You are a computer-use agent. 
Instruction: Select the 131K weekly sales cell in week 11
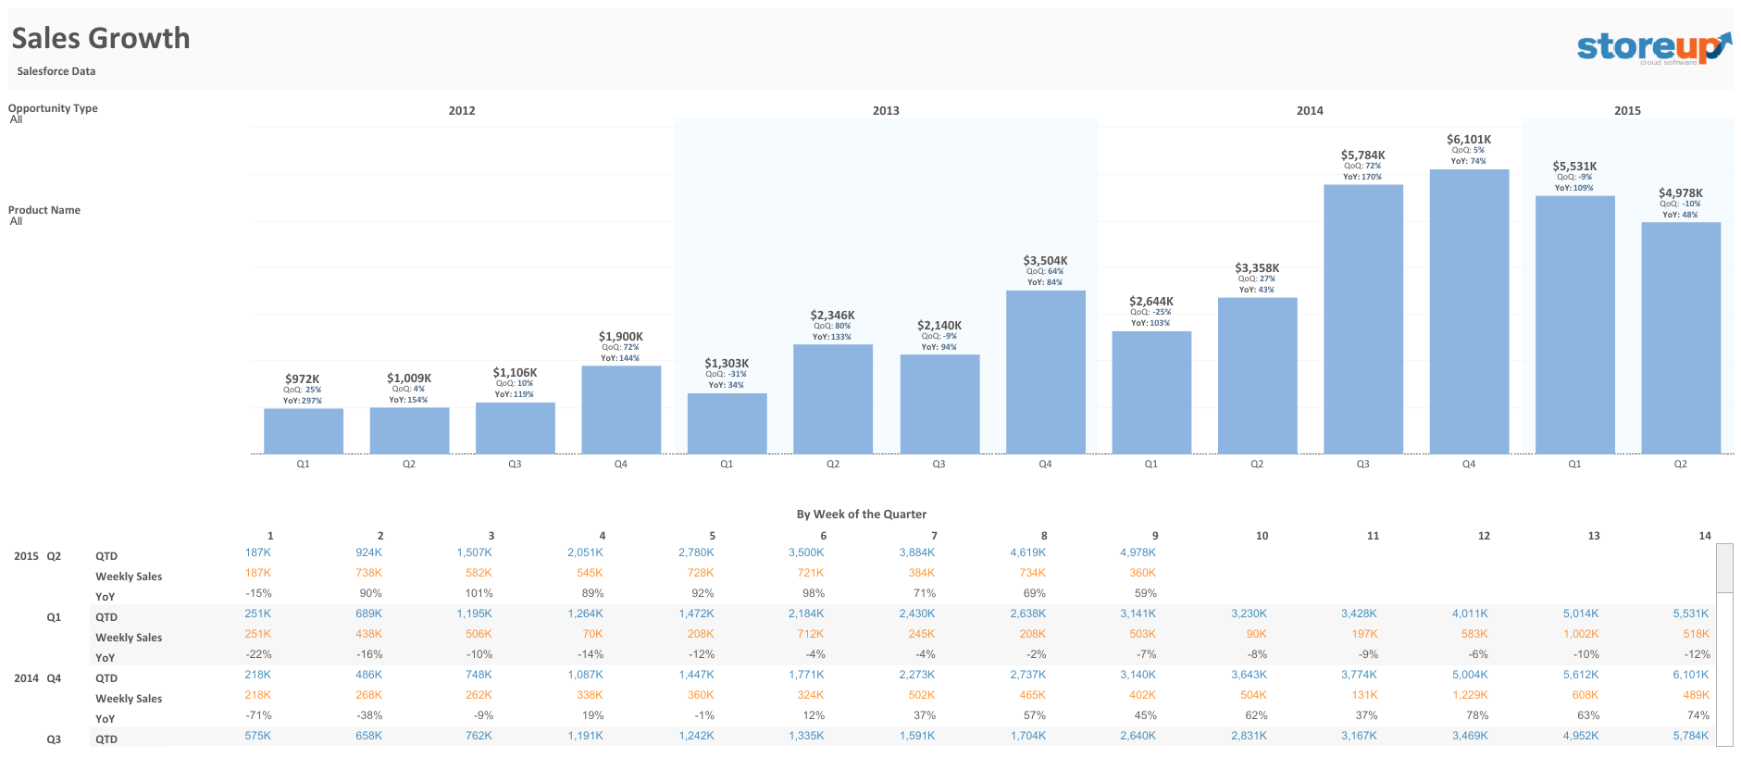point(1365,695)
